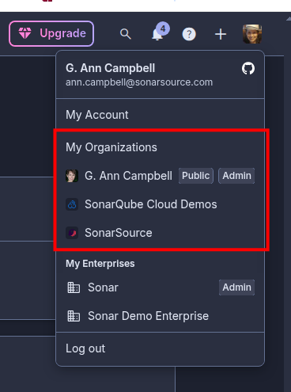Click the My Enterprises heading
The image size is (291, 392).
point(100,264)
